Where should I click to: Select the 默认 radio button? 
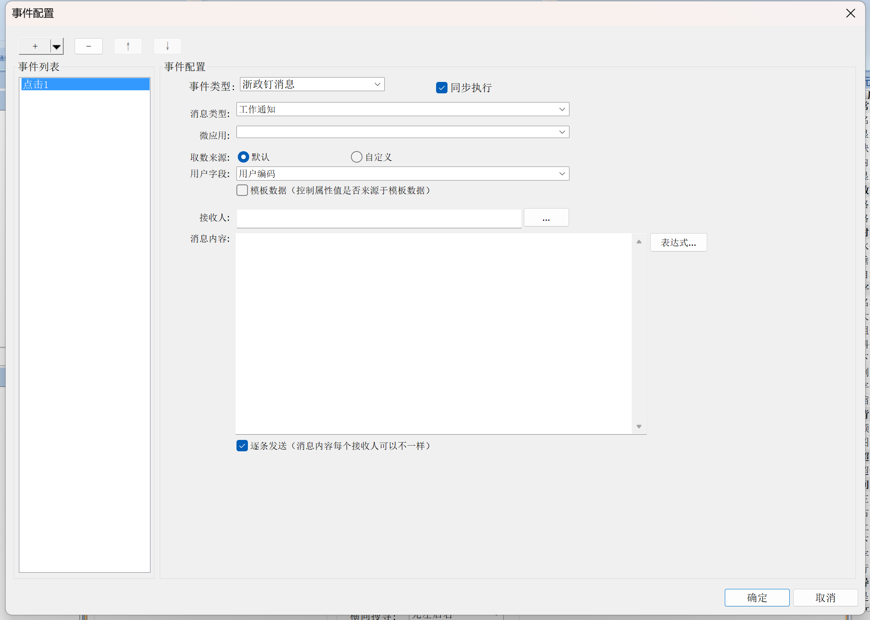coord(243,157)
